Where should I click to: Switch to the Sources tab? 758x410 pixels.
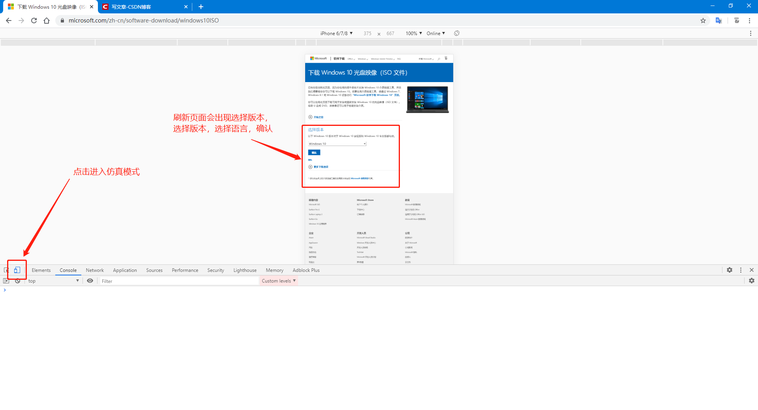pos(154,270)
